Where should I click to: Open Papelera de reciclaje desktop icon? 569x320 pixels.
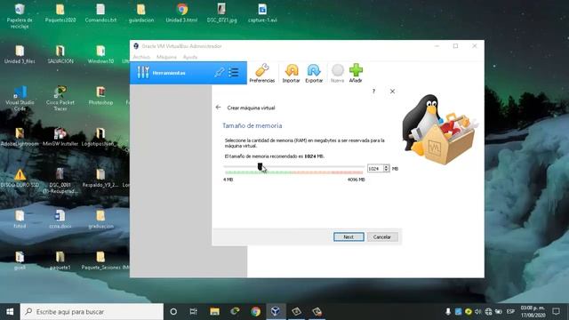tap(20, 16)
